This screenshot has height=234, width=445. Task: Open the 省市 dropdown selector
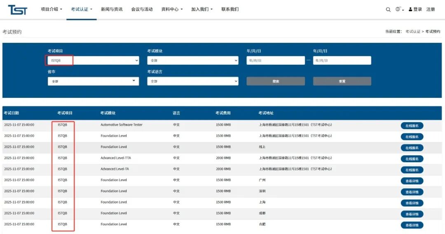[x=94, y=81]
